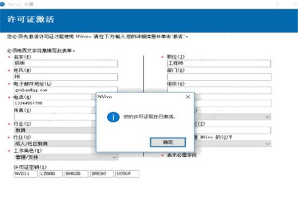Close the NVivo message dialog
Image resolution: width=298 pixels, height=200 pixels.
coord(188,97)
